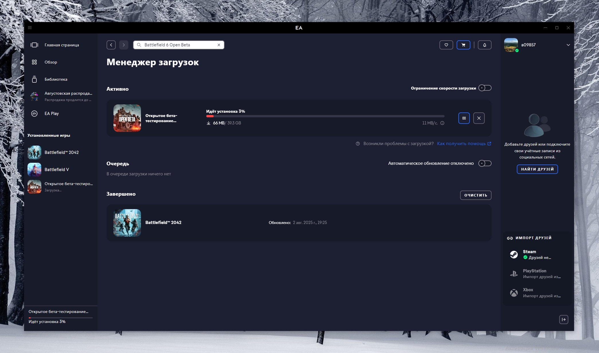Viewport: 599px width, 353px height.
Task: Open the shopping cart icon
Action: 463,45
